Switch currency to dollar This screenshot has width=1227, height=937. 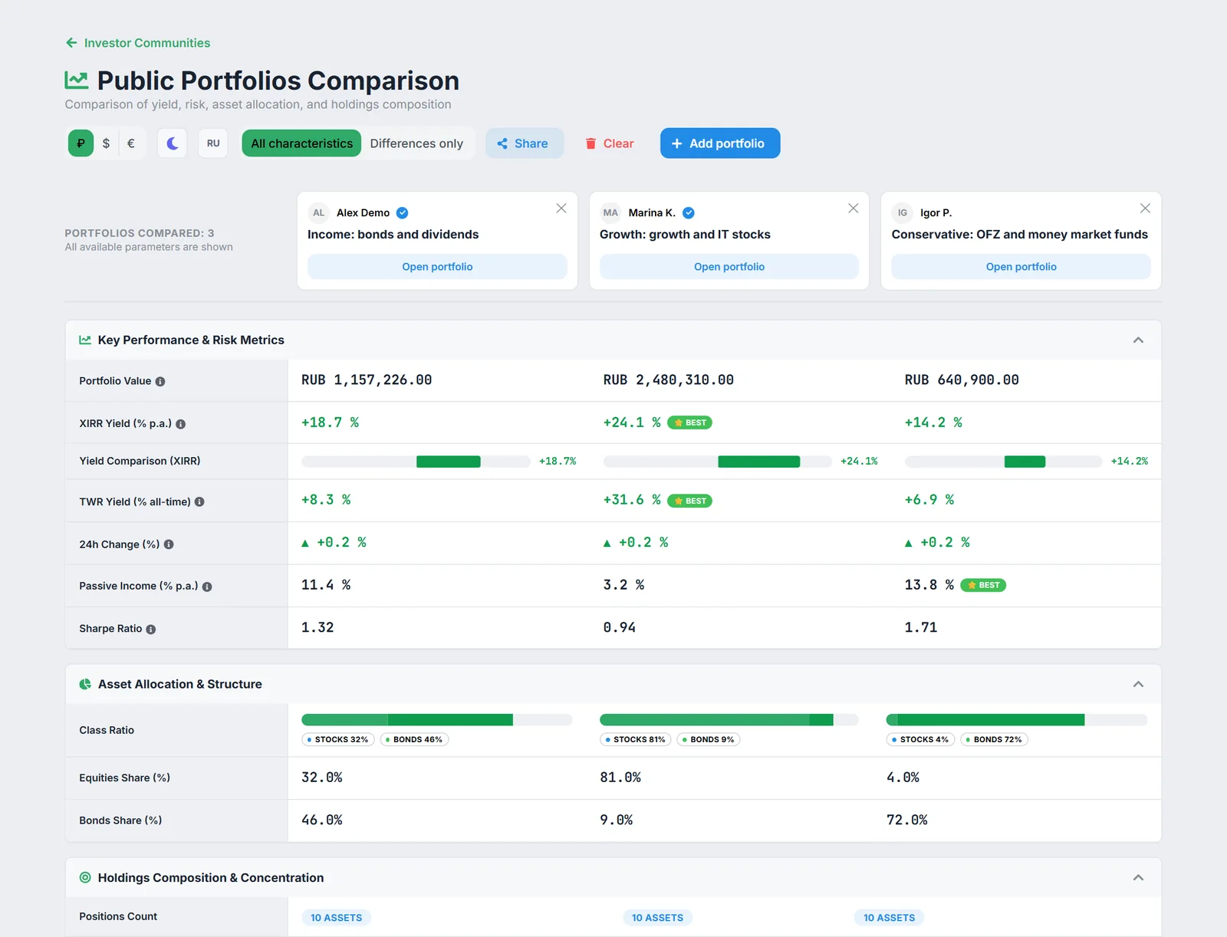click(106, 143)
